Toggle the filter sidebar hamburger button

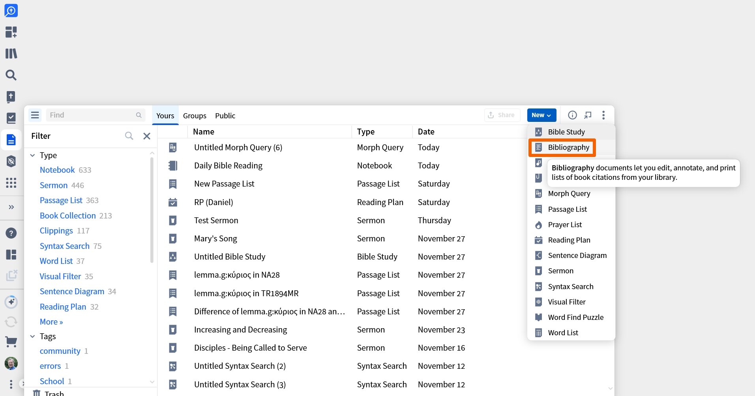[x=35, y=115]
